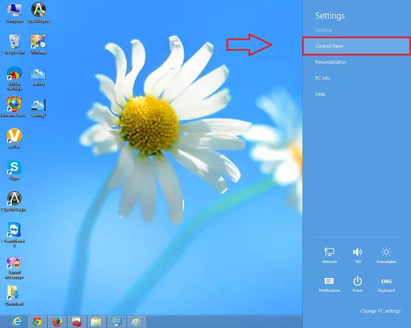
Task: Select the SysAid Login desktop shortcut
Action: pos(14,201)
